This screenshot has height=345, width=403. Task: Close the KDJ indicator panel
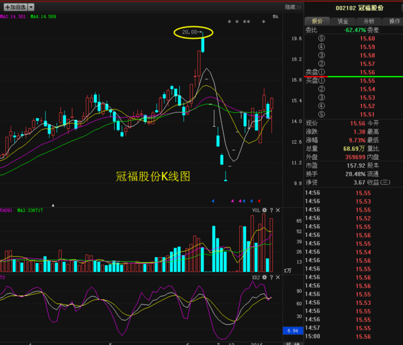[x=278, y=277]
